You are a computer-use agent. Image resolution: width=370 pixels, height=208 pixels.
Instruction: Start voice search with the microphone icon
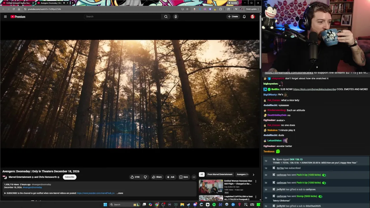point(175,16)
